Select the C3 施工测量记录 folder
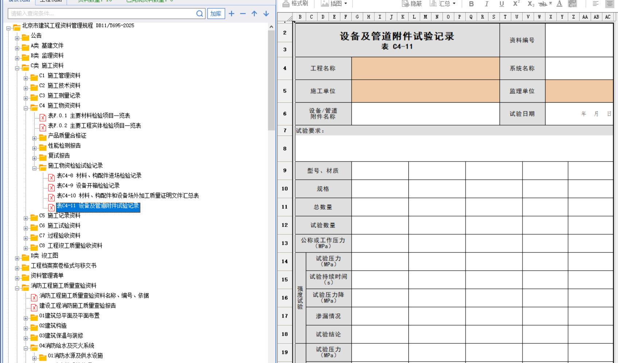618x363 pixels. [60, 96]
